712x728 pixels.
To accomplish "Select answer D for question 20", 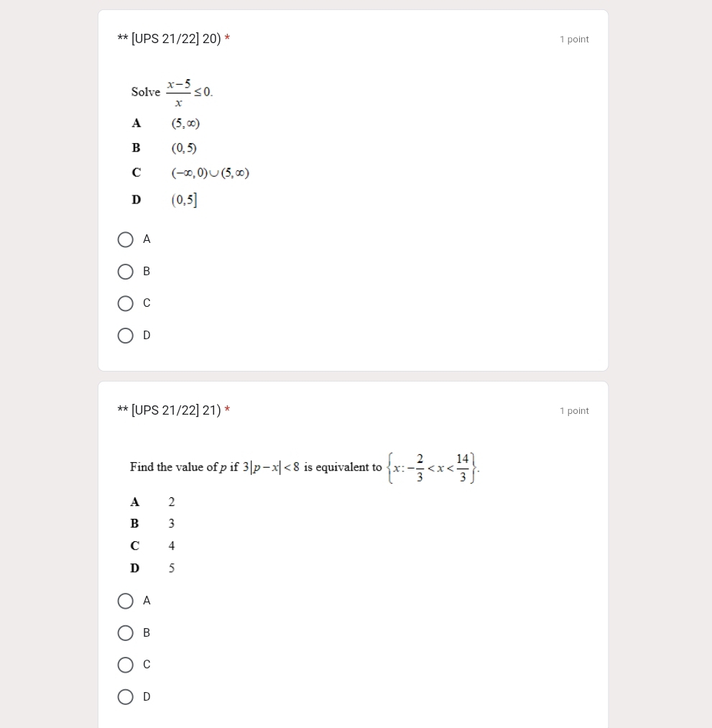I will pyautogui.click(x=126, y=336).
